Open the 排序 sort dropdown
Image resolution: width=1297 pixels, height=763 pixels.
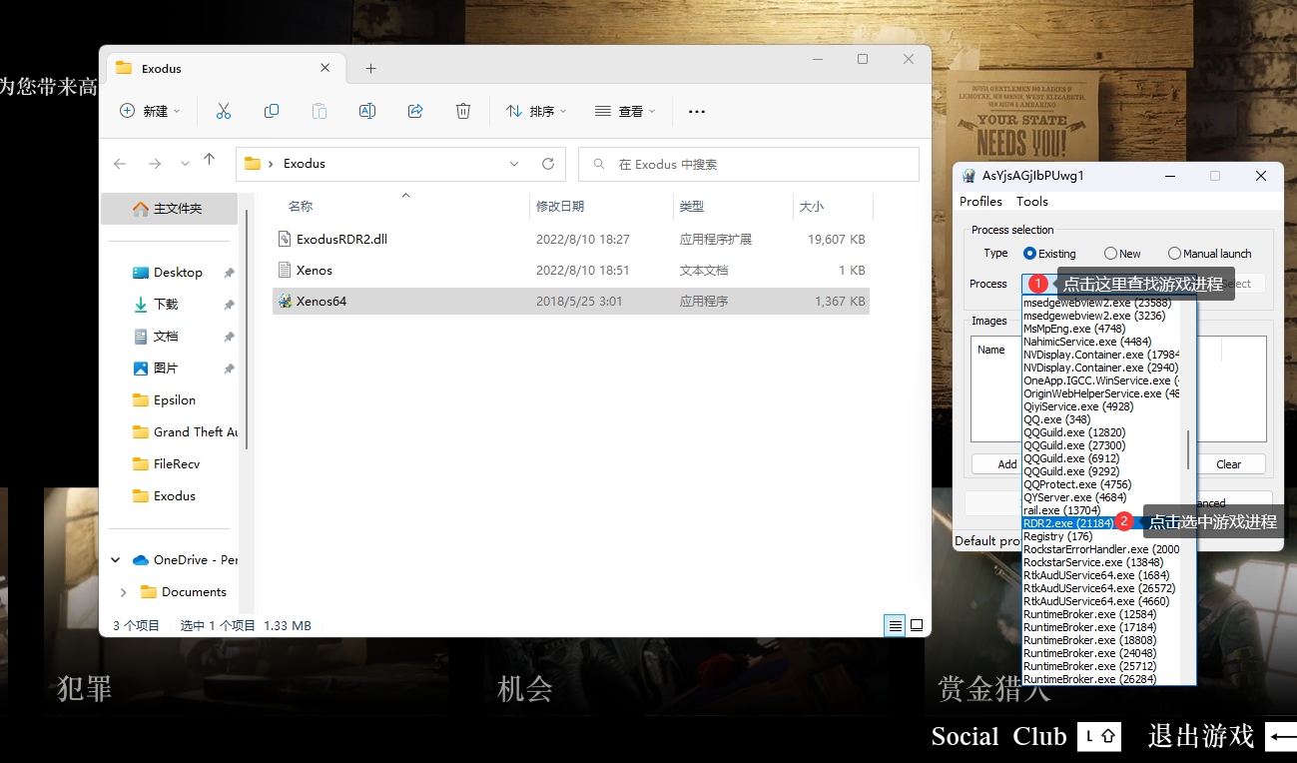(536, 111)
